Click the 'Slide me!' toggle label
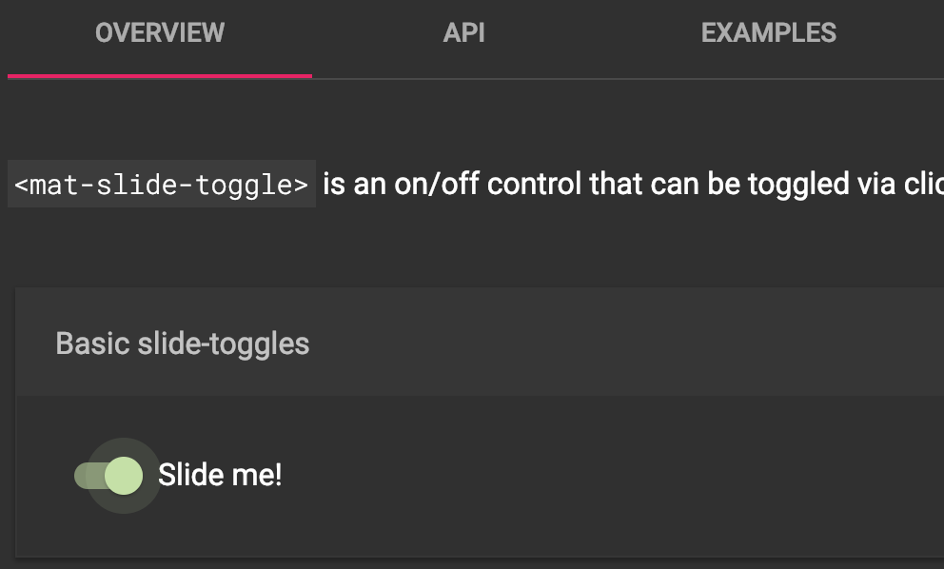944x569 pixels. point(220,475)
